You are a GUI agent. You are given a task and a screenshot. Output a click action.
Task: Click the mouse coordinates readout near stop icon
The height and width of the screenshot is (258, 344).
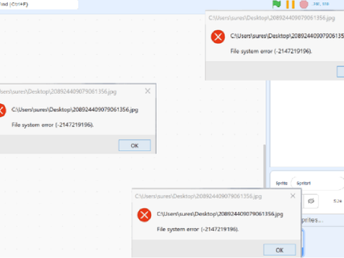coord(321,4)
